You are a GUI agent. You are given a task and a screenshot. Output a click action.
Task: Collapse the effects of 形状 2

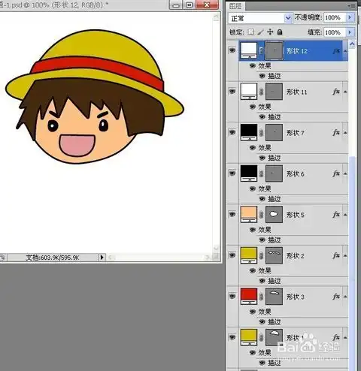tap(345, 255)
